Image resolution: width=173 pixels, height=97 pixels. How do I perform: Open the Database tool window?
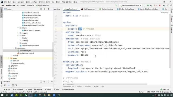pyautogui.click(x=172, y=29)
